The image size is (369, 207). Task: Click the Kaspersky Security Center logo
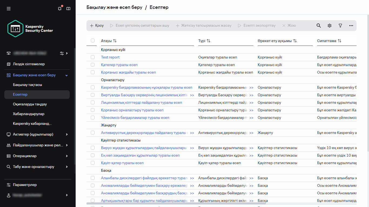pyautogui.click(x=30, y=29)
